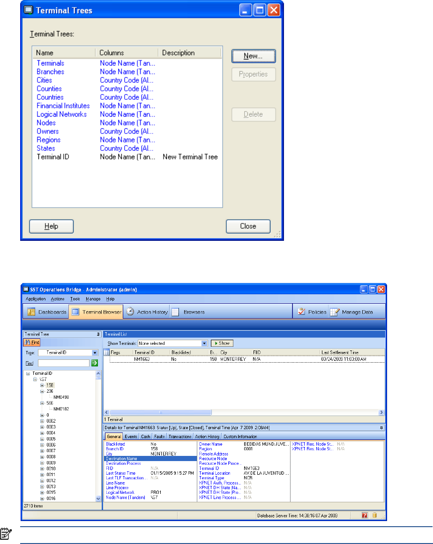Click the Help button in Terminal Trees dialog
The height and width of the screenshot is (544, 433).
click(x=52, y=226)
